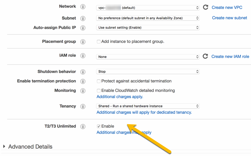Open the Auto-assign Public IP info icon

tap(83, 28)
